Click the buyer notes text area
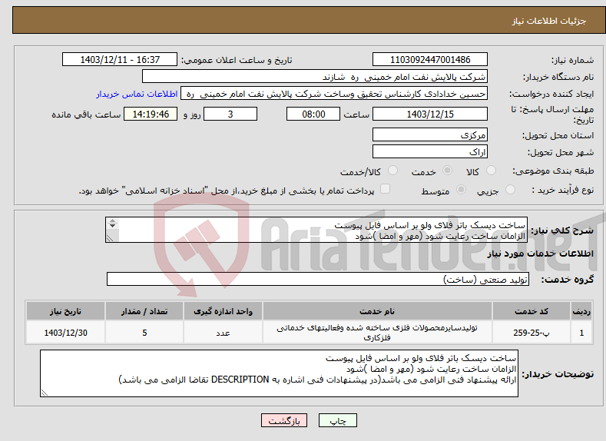The height and width of the screenshot is (441, 606). pos(279,373)
